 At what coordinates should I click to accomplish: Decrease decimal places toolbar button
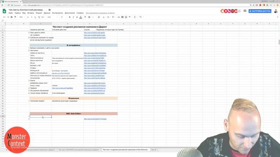pyautogui.click(x=35, y=17)
